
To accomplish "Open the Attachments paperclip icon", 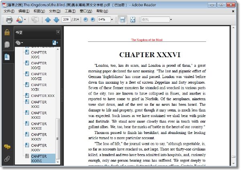I will [7, 159].
